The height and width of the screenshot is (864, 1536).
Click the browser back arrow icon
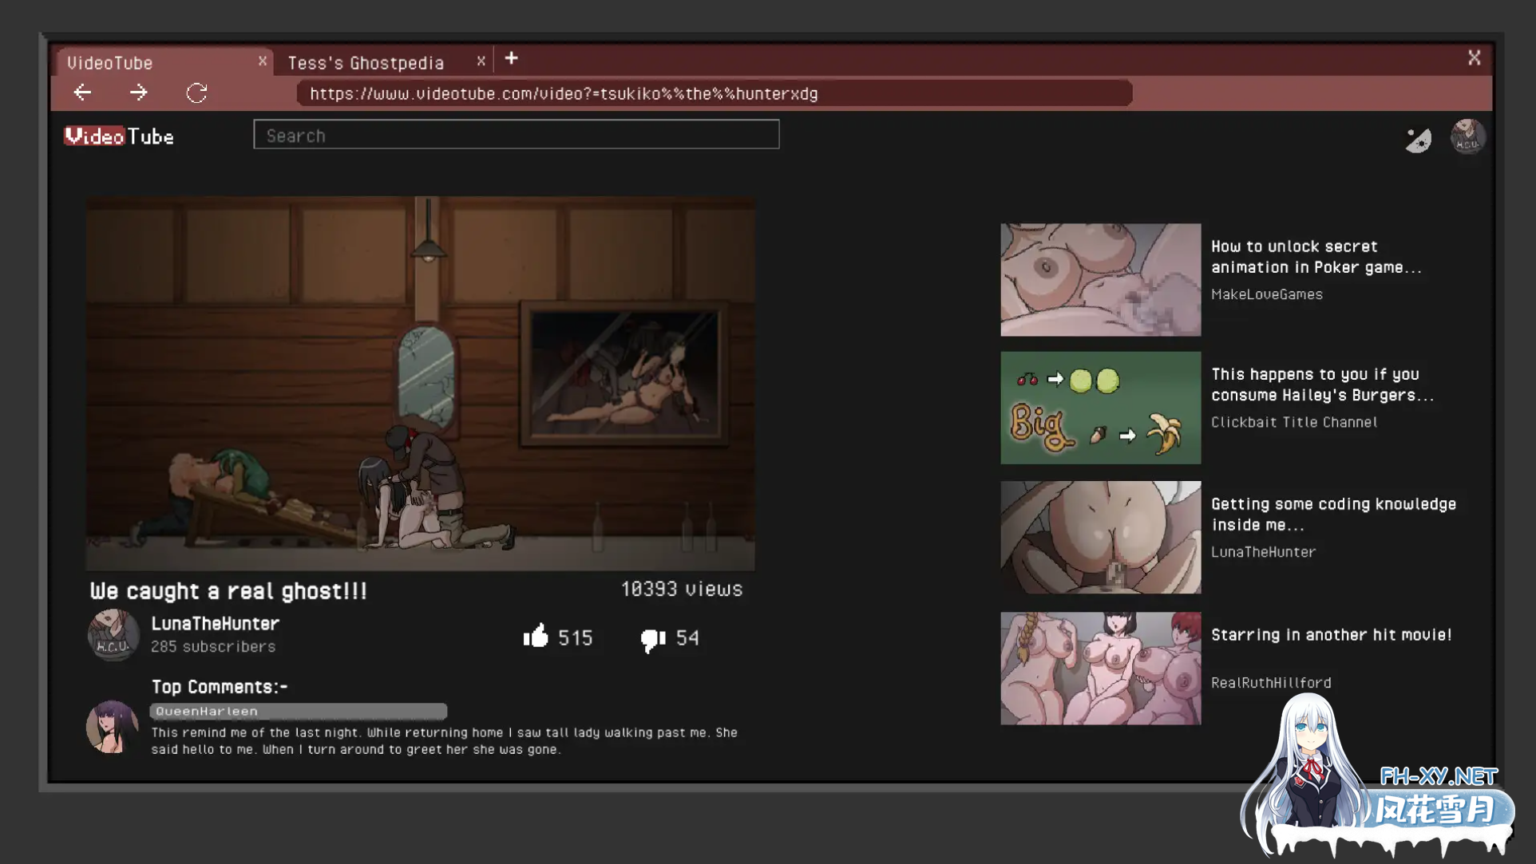[x=82, y=93]
